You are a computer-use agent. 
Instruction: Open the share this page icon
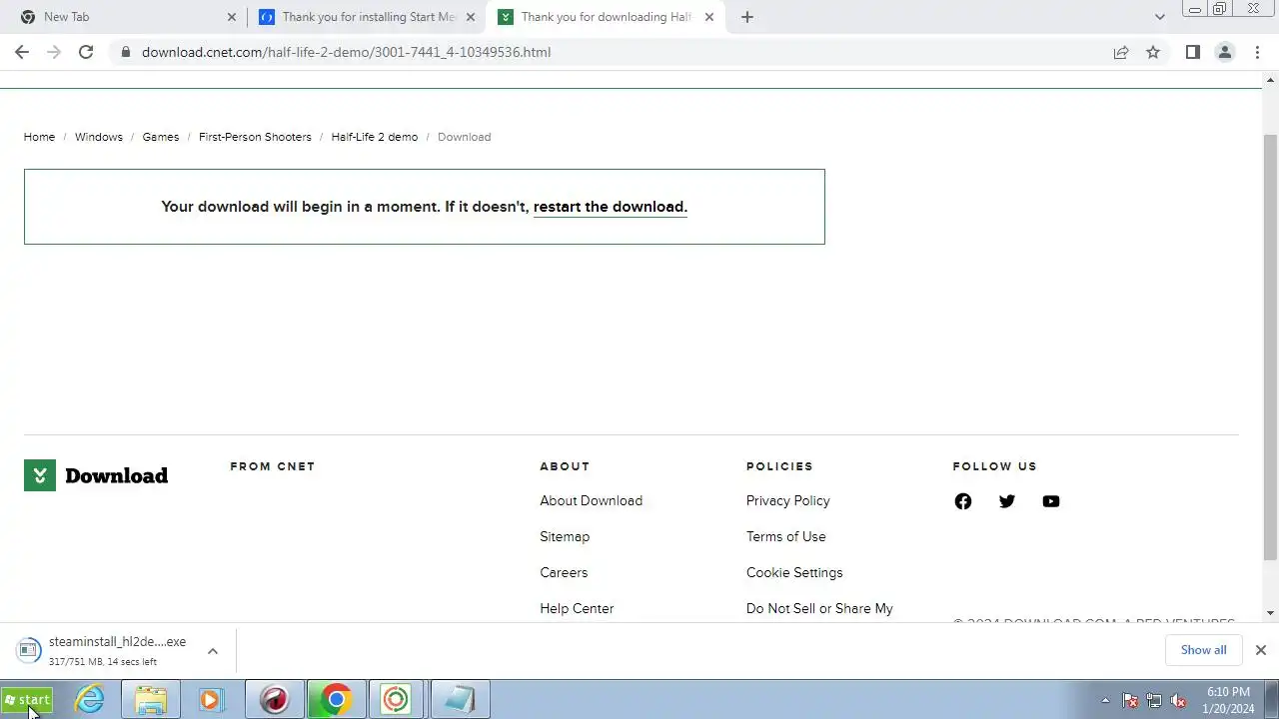pos(1121,52)
